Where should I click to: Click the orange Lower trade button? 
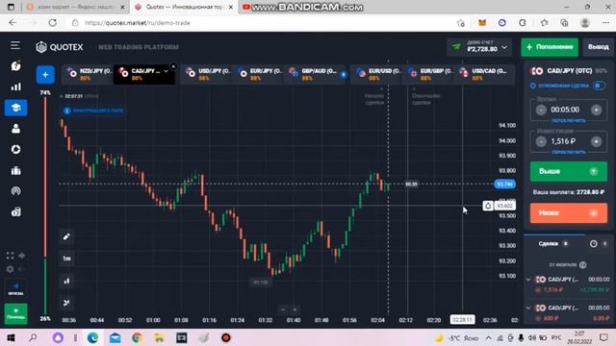tap(569, 213)
